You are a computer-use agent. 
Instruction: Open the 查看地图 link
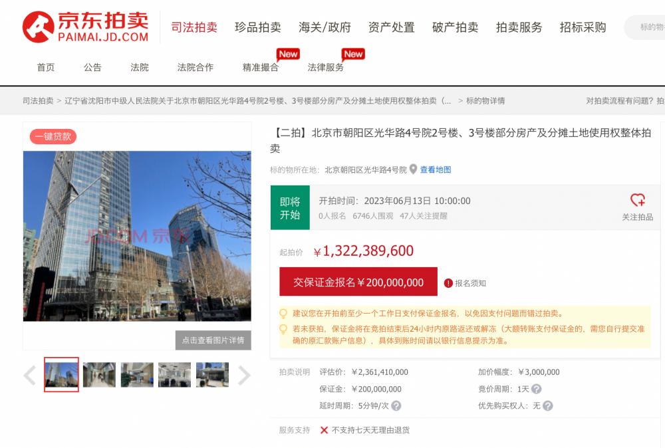coord(436,169)
